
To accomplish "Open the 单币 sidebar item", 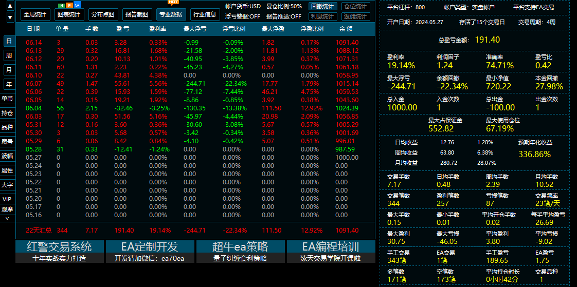I will coord(7,99).
